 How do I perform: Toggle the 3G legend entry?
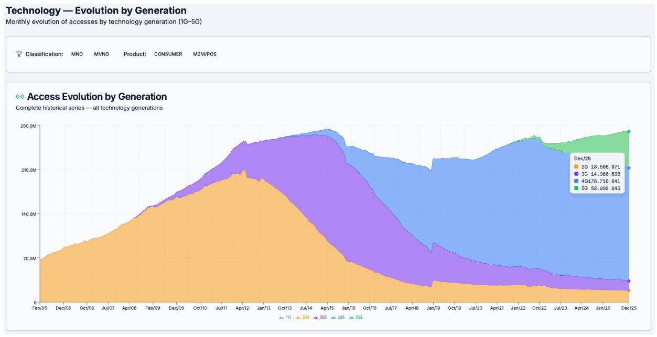pos(320,318)
